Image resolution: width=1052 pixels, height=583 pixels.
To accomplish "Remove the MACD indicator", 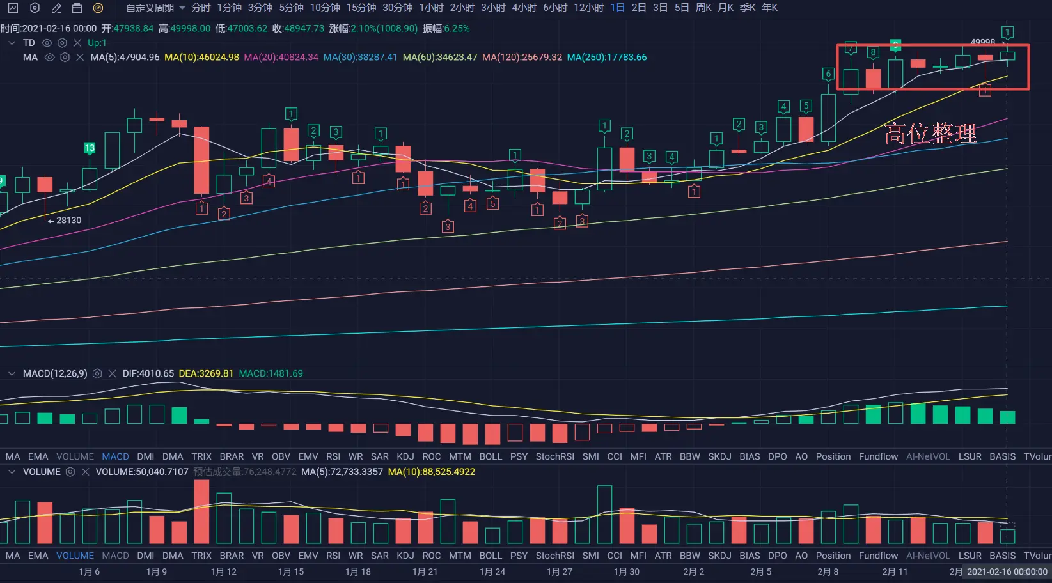I will 113,373.
